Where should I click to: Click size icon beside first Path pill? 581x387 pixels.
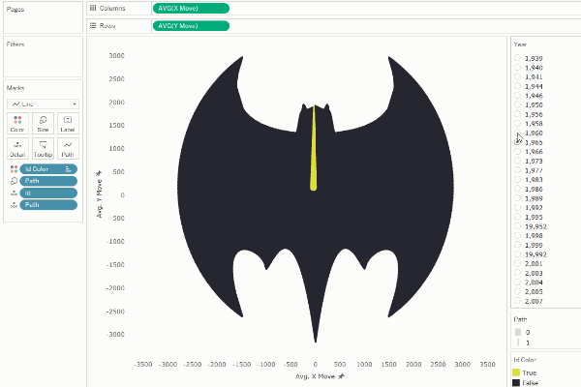point(14,181)
